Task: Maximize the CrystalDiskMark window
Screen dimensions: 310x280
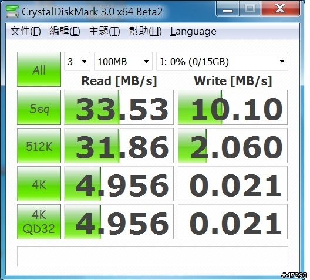Action: pyautogui.click(x=250, y=9)
